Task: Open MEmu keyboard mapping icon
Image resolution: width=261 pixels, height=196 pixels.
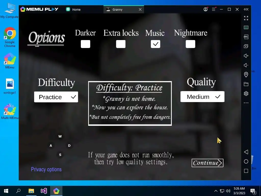Action: 246,28
